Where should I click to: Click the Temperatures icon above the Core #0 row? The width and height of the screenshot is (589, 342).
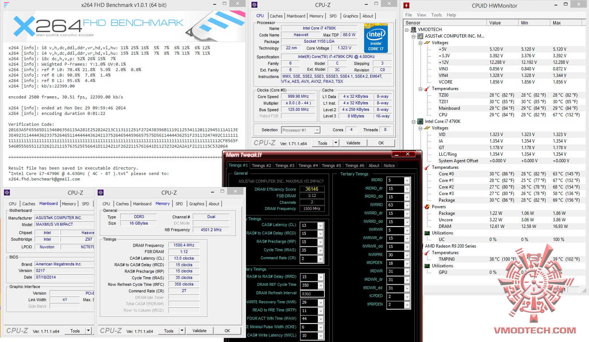pos(427,167)
